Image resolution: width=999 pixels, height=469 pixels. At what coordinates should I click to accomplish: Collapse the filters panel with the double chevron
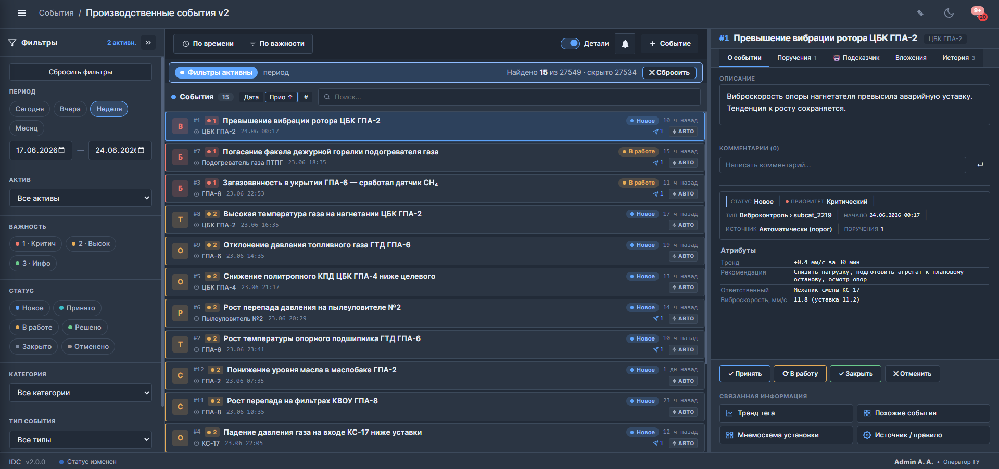[x=148, y=43]
